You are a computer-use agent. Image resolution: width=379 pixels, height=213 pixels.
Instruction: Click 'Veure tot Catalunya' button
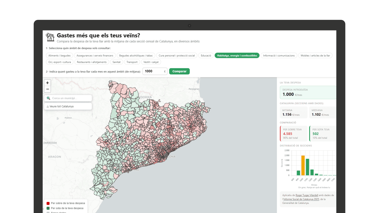[x=68, y=106]
